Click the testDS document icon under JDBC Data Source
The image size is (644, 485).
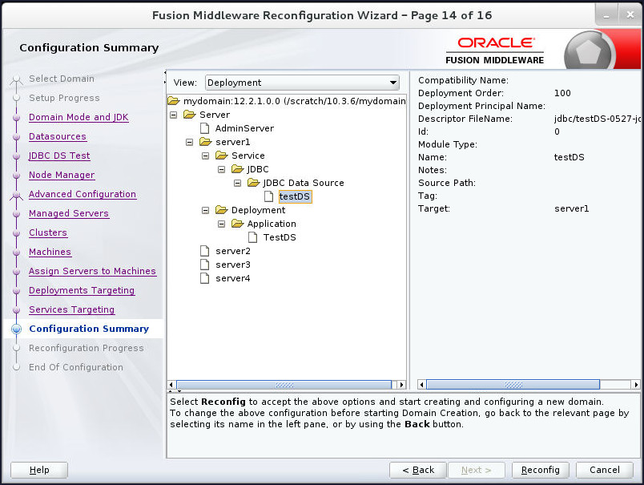[268, 196]
